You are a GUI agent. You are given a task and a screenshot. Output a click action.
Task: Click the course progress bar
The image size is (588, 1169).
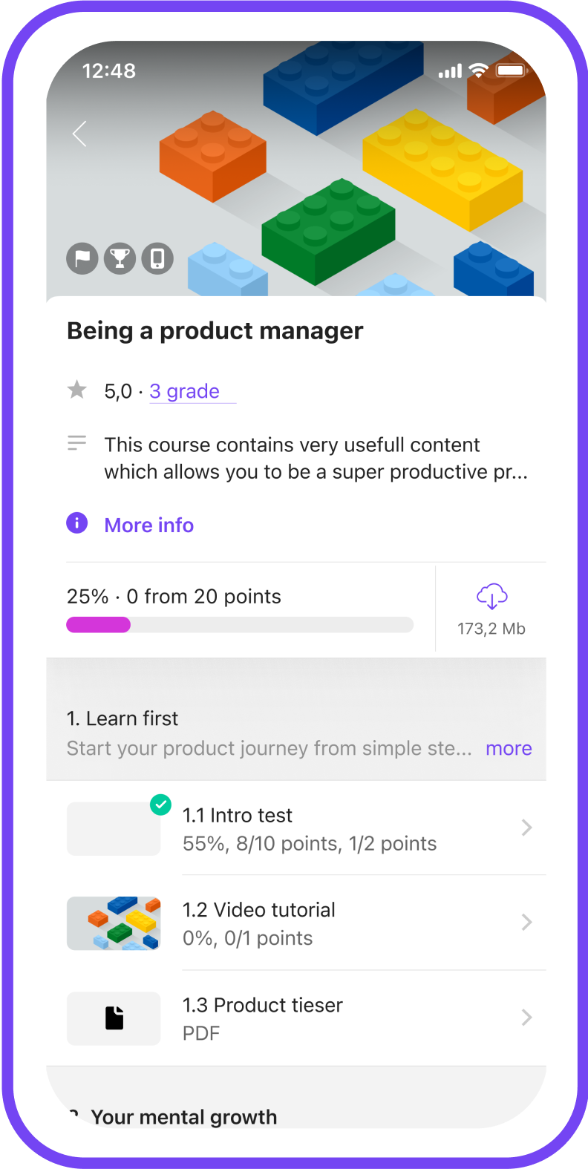(x=240, y=625)
